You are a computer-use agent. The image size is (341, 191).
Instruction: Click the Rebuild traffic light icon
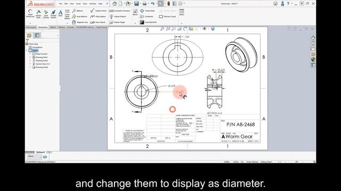click(x=168, y=4)
